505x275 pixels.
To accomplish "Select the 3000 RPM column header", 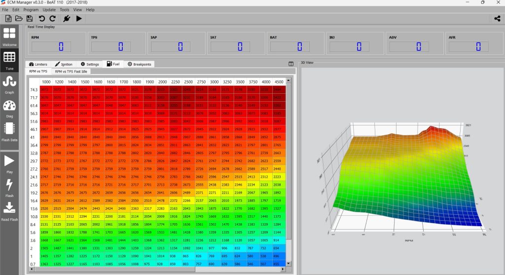I will pos(214,82).
